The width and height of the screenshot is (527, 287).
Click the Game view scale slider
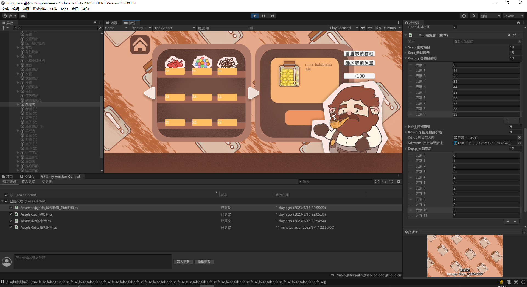pyautogui.click(x=227, y=28)
